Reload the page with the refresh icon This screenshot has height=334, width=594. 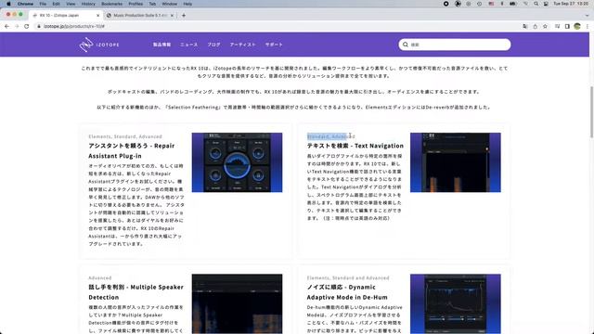pyautogui.click(x=27, y=26)
